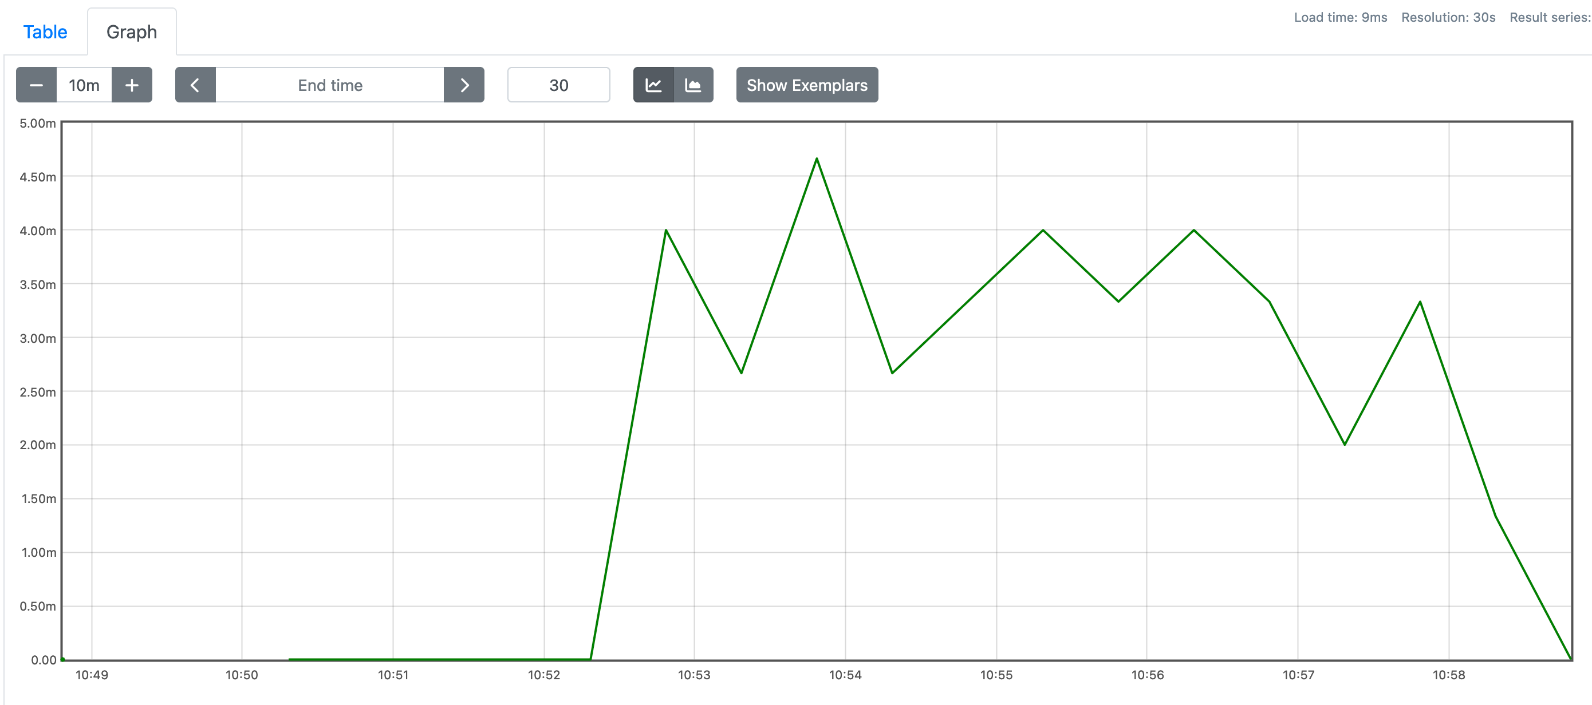Switch to the Graph tab
Viewport: 1592px width, 705px height.
pyautogui.click(x=132, y=30)
